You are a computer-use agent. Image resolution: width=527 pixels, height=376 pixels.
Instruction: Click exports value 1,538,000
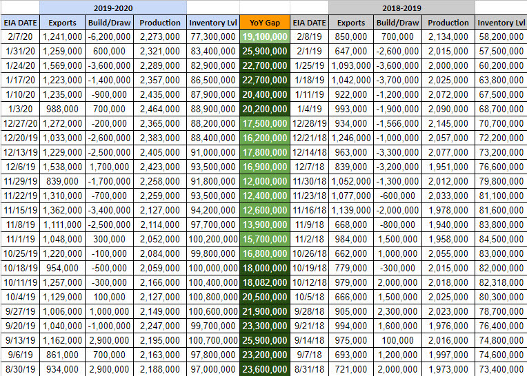(62, 167)
